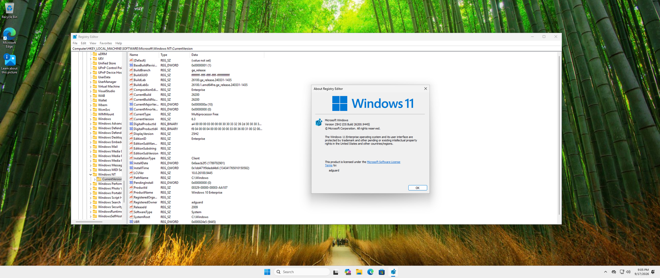Open the Windows Start button
Image resolution: width=660 pixels, height=278 pixels.
[x=267, y=272]
